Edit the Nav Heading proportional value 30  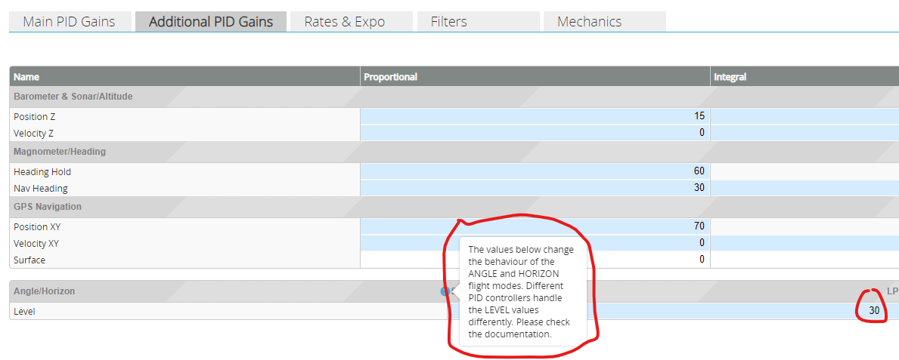click(534, 188)
